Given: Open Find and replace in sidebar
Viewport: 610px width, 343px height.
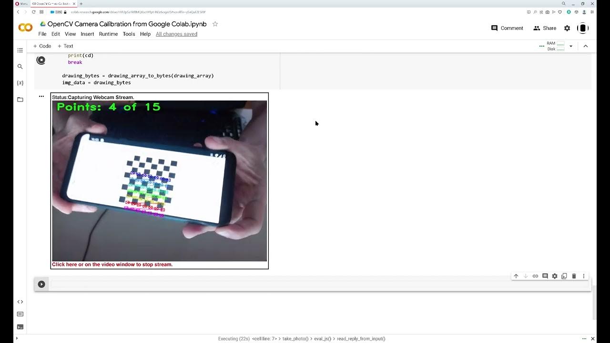Looking at the screenshot, I should (20, 67).
